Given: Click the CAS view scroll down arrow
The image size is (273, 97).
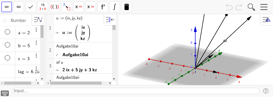Looking at the screenshot, I should point(114,79).
